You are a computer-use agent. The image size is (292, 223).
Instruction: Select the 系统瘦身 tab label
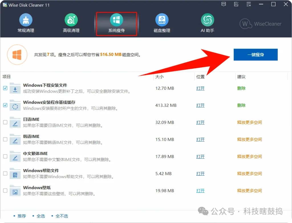(116, 30)
